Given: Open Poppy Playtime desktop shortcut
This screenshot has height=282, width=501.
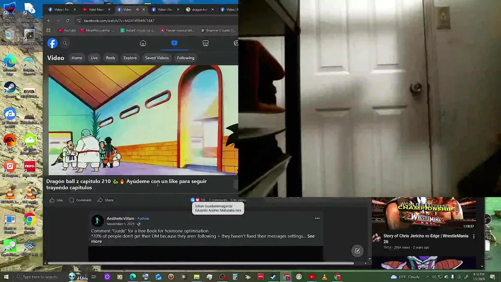Looking at the screenshot, I should click(10, 12).
